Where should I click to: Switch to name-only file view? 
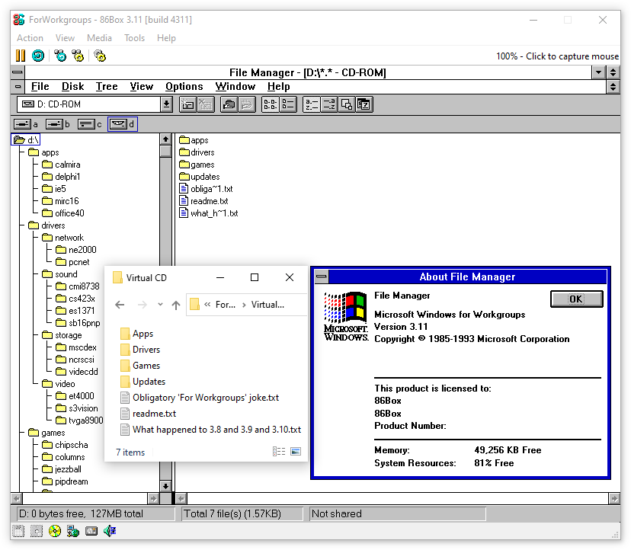[270, 104]
